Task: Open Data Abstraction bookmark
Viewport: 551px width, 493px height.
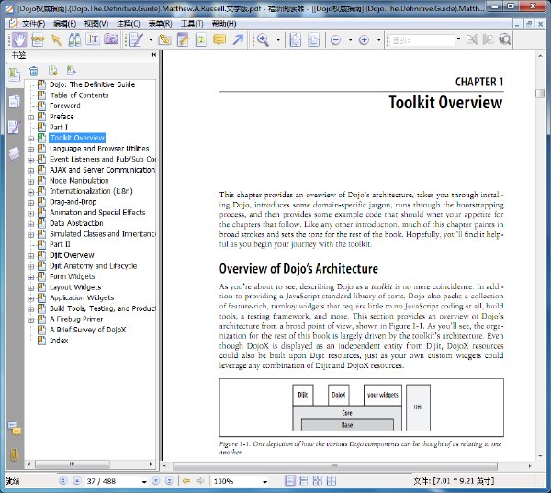Action: (x=76, y=223)
